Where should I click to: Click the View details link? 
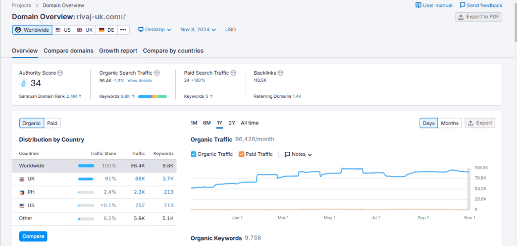[x=139, y=81]
